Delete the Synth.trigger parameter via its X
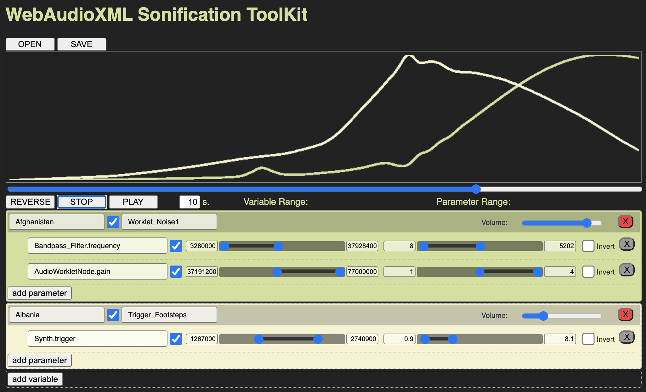This screenshot has width=646, height=392. (x=626, y=337)
